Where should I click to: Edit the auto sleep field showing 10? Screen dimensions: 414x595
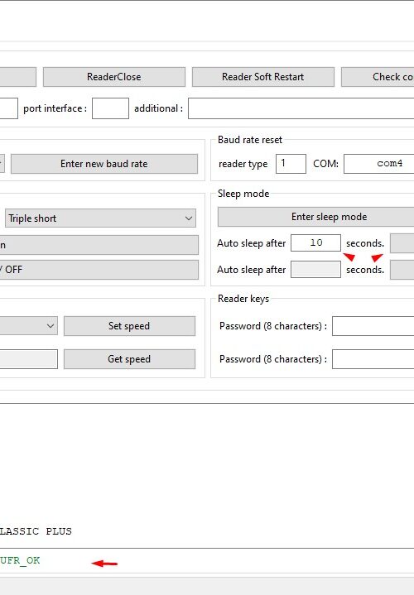[315, 242]
